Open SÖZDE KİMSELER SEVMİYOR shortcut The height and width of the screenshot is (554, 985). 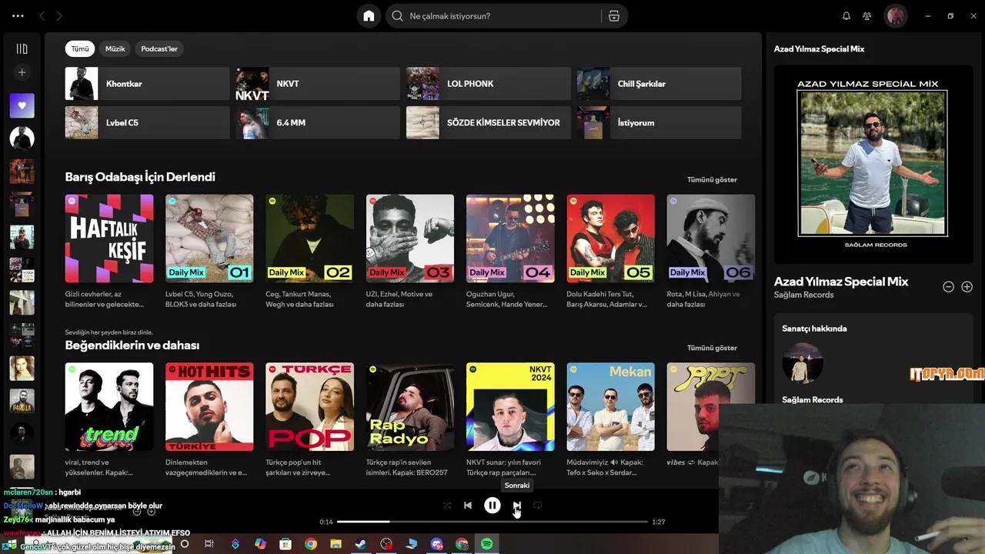(x=489, y=122)
